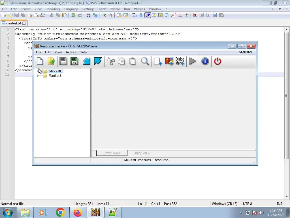
Task: Open Resource Hacker Action menu
Action: tap(71, 52)
